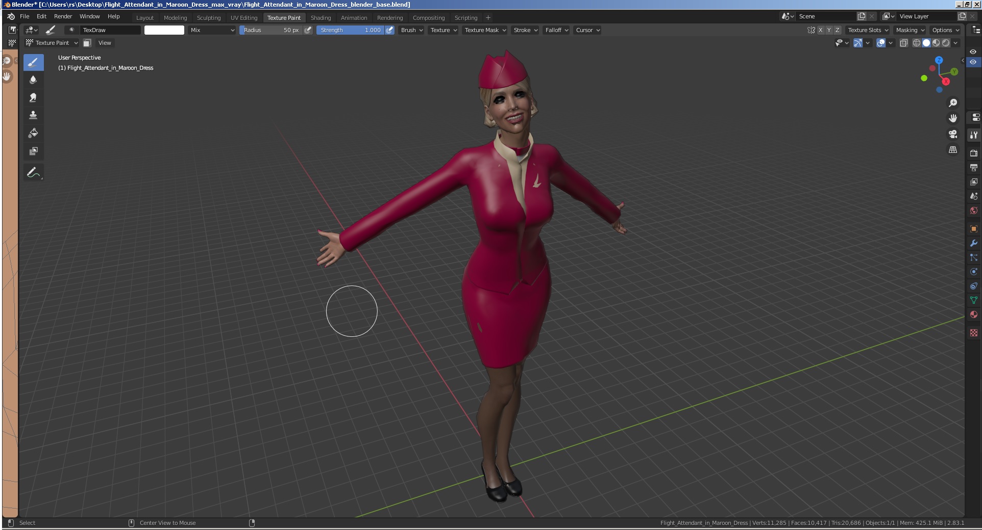Expand the Brush settings dropdown
Viewport: 982px width, 530px height.
pos(412,30)
